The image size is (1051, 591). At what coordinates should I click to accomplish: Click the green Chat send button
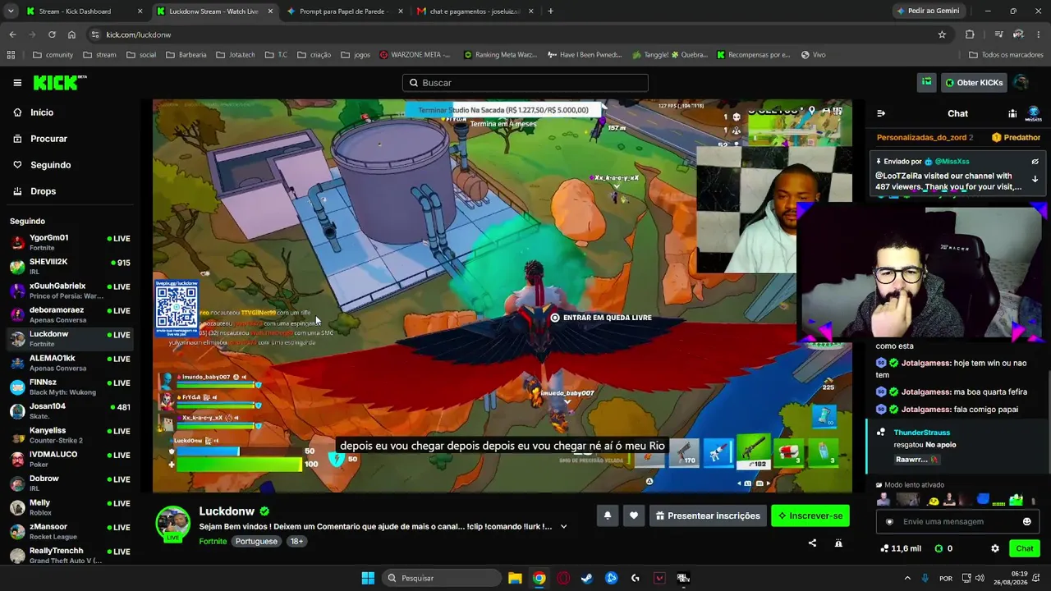[x=1025, y=548]
